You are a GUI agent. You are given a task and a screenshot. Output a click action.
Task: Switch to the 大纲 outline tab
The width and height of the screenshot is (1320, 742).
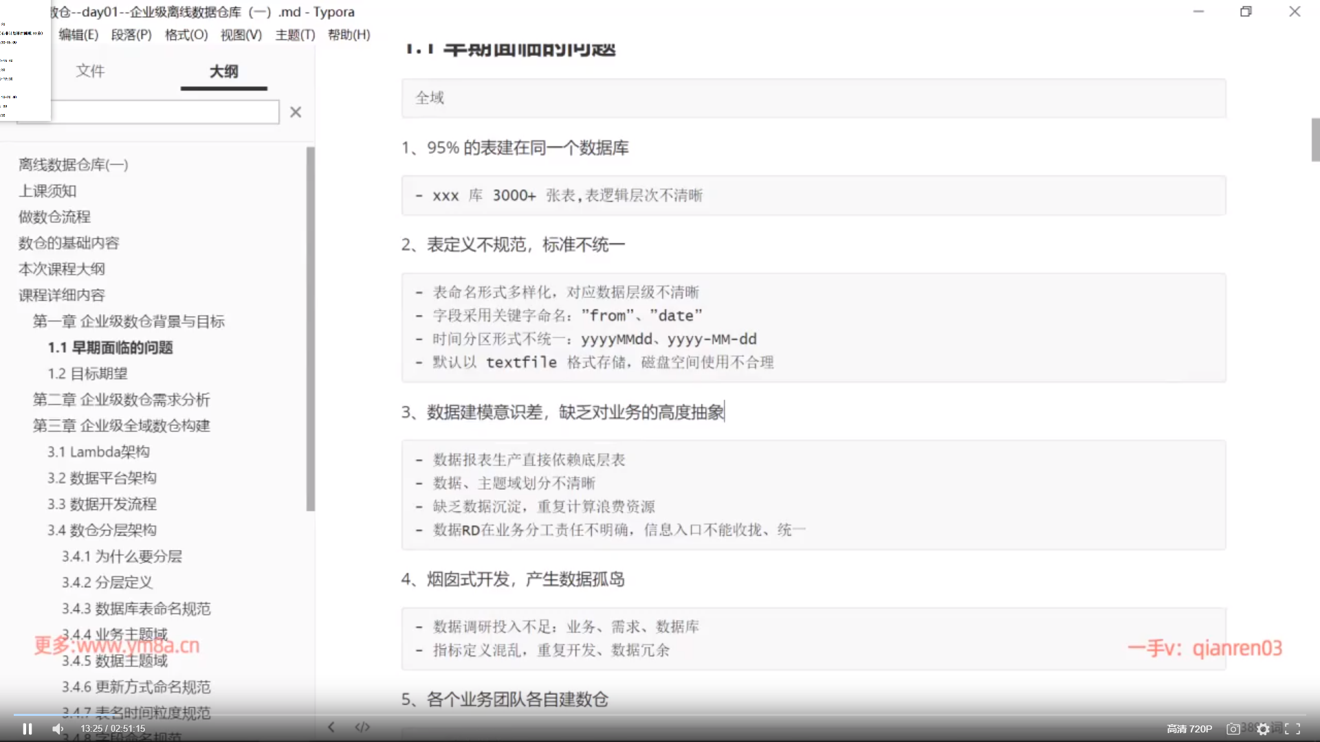tap(223, 71)
